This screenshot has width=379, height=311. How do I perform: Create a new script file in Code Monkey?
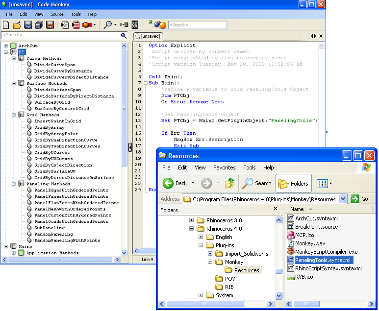pos(6,25)
